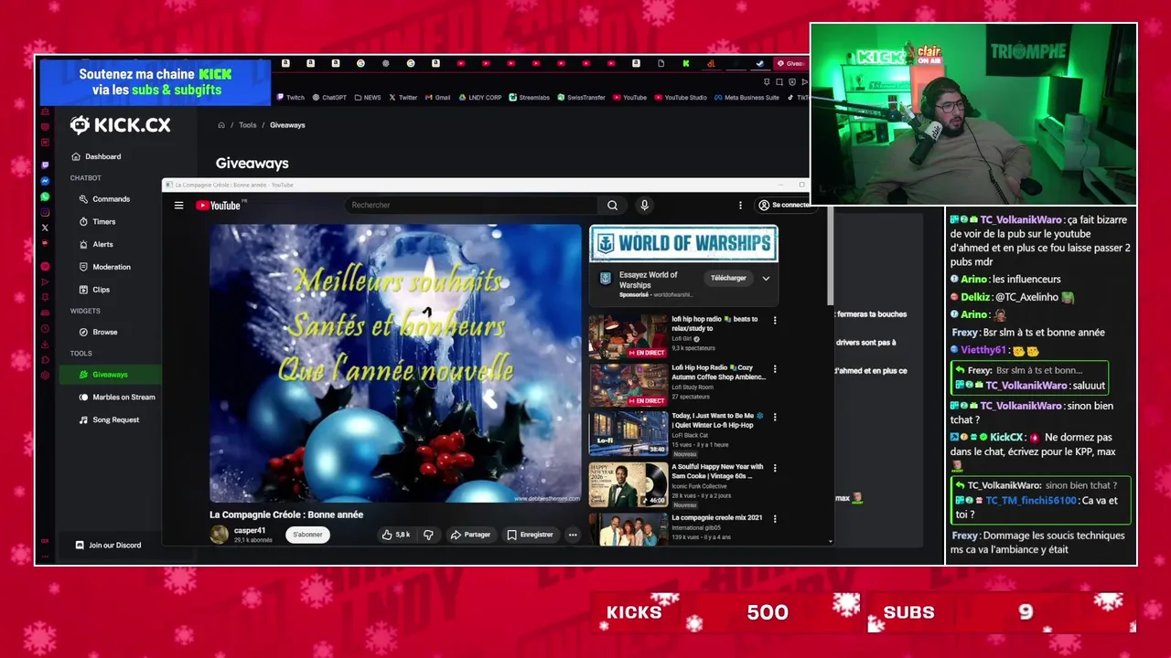Expand the World of Warships ad chevron
This screenshot has height=658, width=1171.
pos(766,278)
